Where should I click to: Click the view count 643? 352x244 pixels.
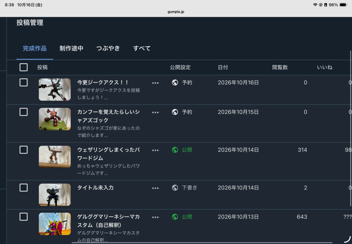point(302,217)
